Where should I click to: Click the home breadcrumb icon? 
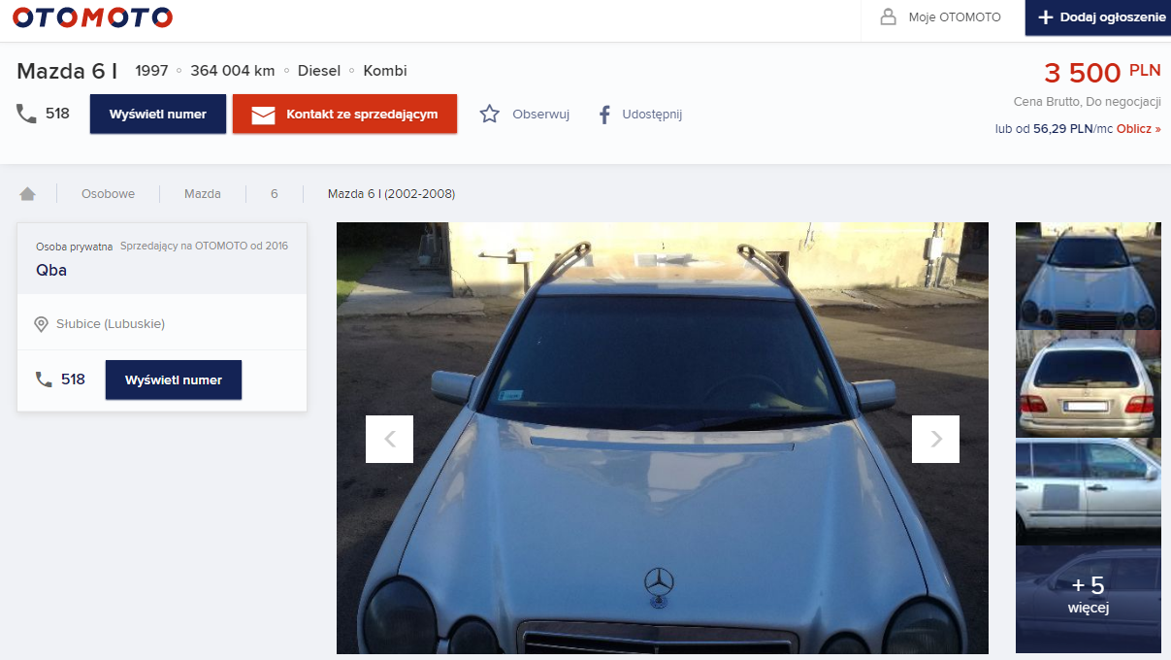(x=27, y=194)
